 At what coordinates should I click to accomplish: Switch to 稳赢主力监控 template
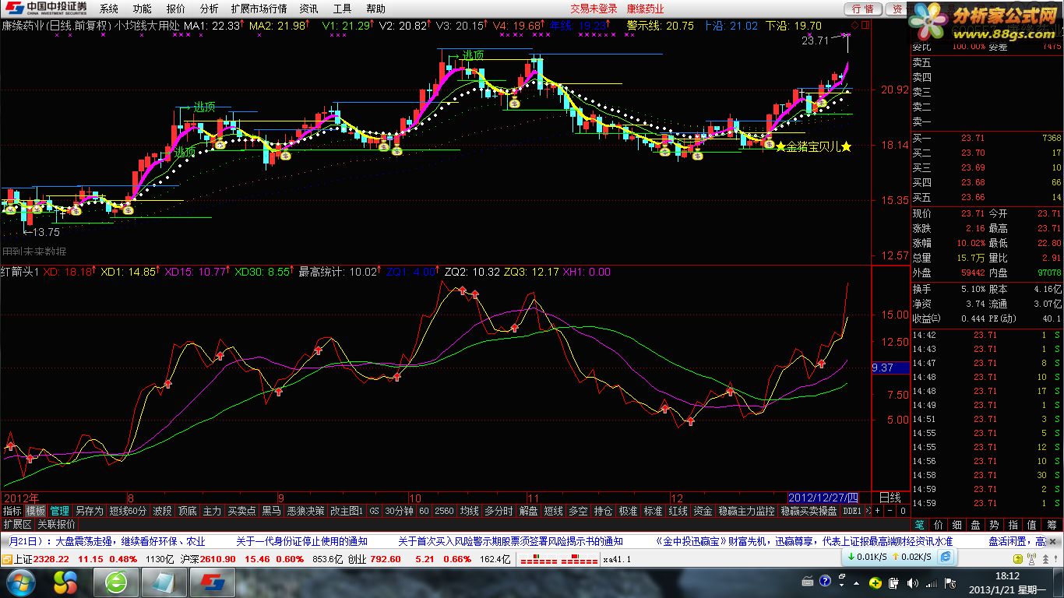pyautogui.click(x=746, y=511)
